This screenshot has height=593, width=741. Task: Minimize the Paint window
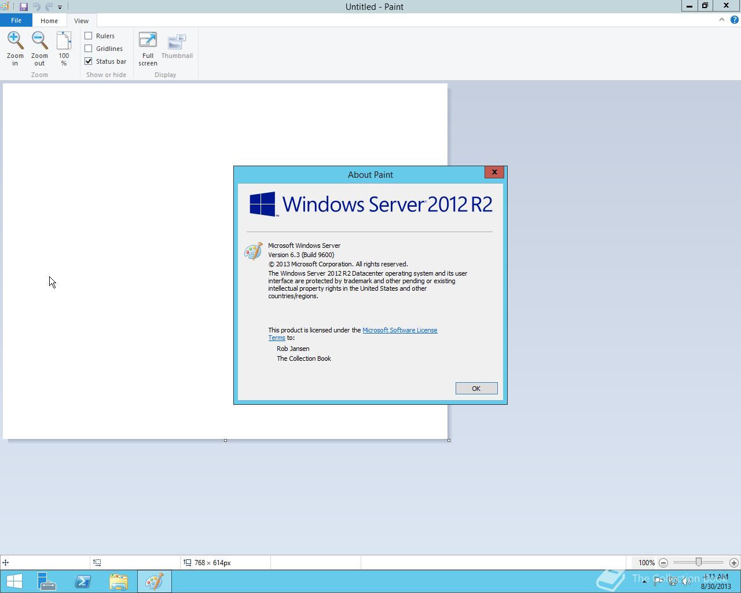(689, 6)
